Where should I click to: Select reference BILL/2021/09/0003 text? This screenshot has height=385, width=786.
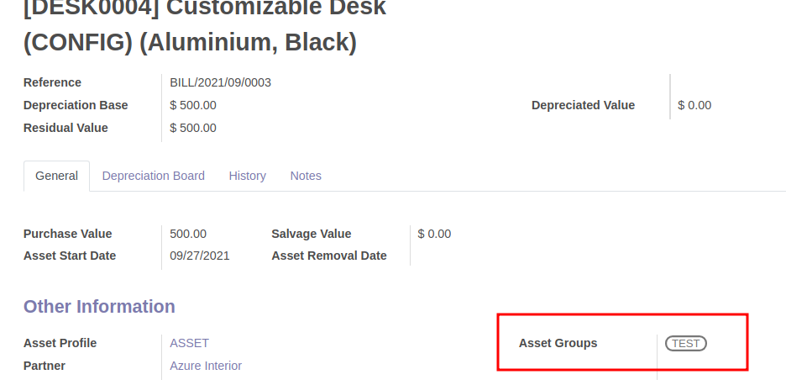[x=221, y=83]
